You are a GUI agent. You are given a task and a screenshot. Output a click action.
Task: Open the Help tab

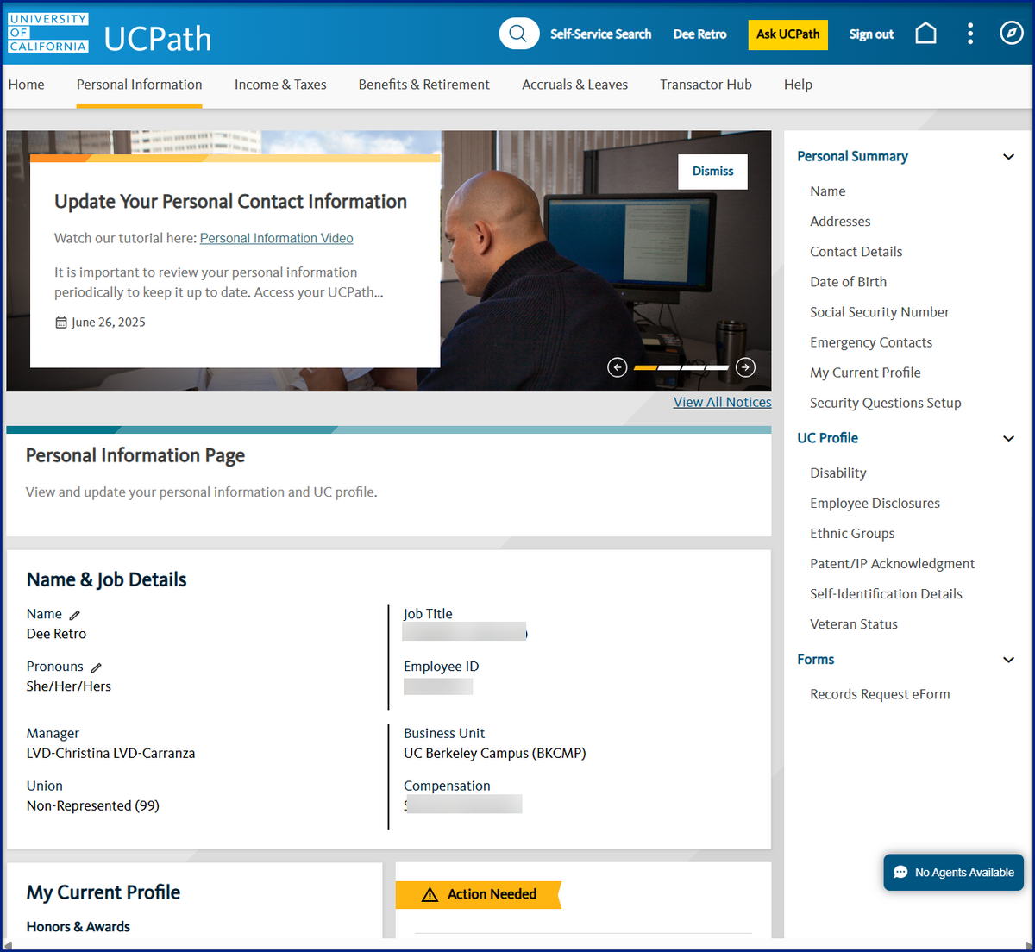(x=798, y=85)
